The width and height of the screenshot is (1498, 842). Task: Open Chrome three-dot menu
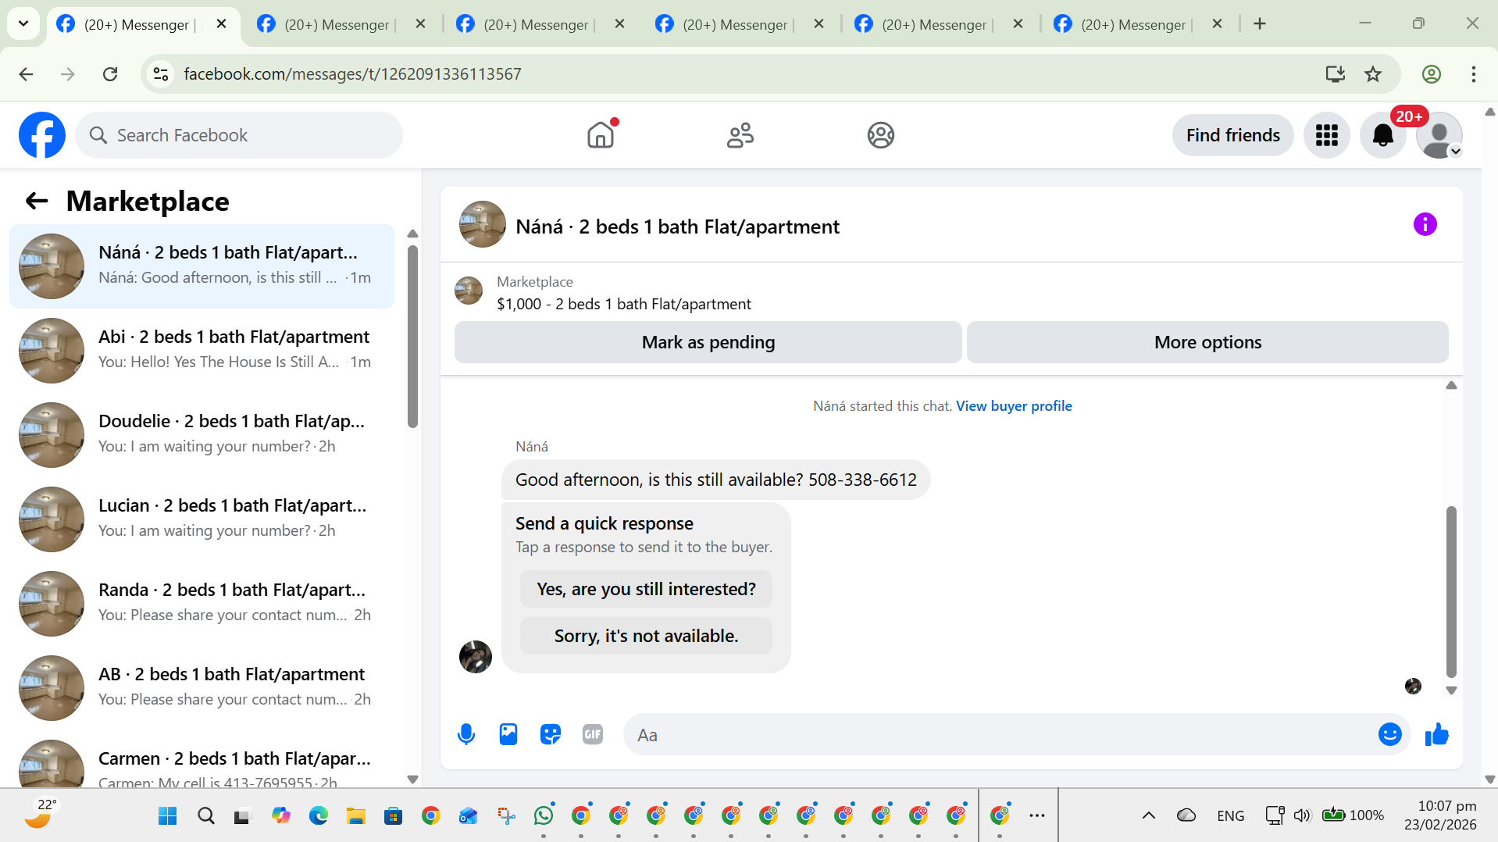click(x=1473, y=74)
